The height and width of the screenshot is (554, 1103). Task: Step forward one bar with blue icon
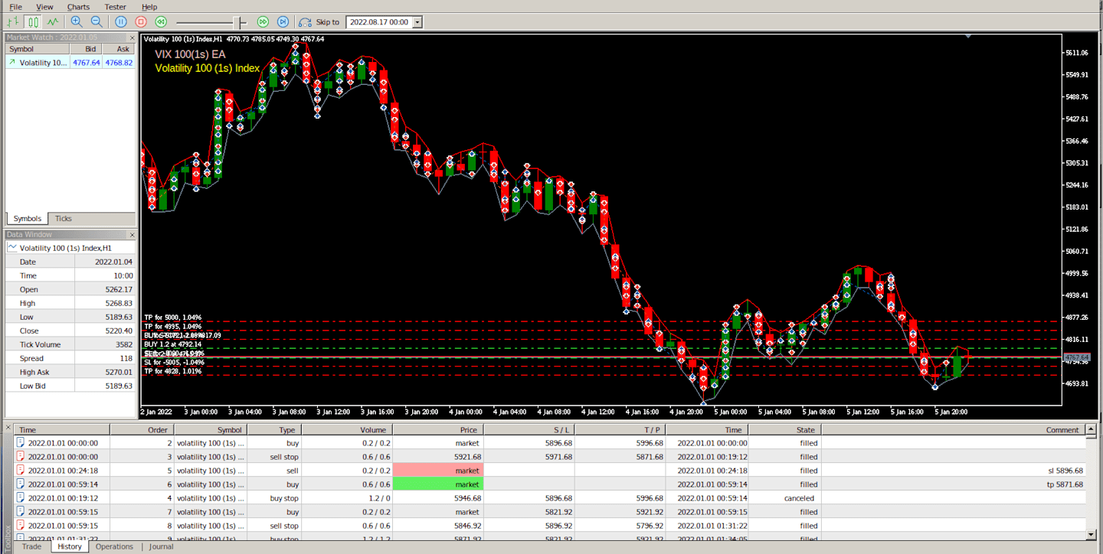coord(283,22)
